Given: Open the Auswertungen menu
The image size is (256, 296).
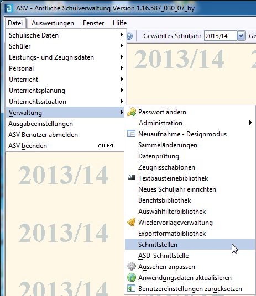Looking at the screenshot, I should point(53,23).
